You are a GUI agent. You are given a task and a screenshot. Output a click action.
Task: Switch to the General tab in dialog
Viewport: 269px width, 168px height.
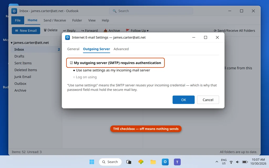(x=73, y=49)
